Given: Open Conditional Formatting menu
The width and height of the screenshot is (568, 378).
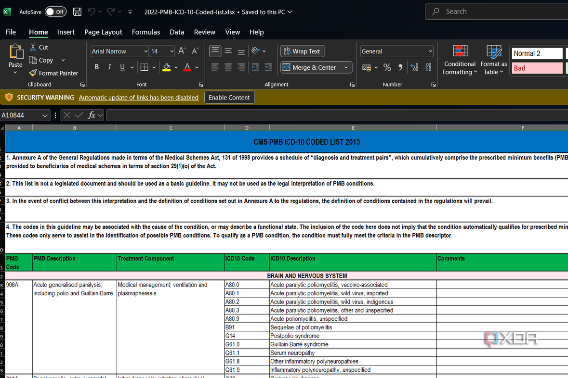Looking at the screenshot, I should point(460,60).
